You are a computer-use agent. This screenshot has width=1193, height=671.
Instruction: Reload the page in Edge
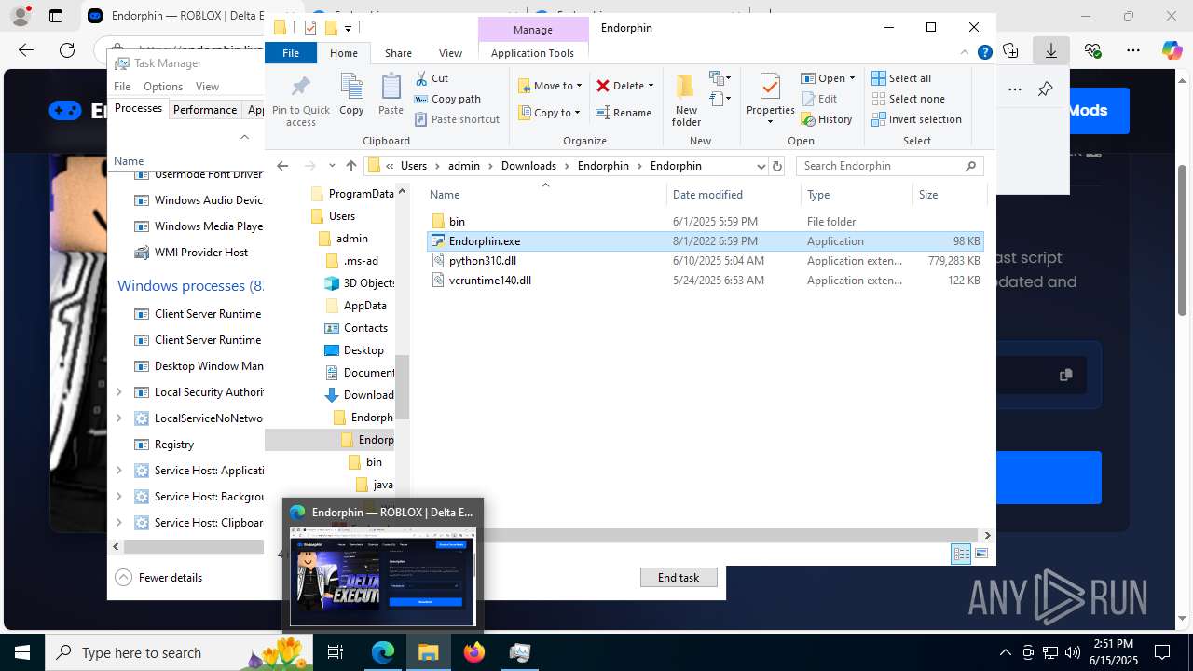click(x=67, y=50)
